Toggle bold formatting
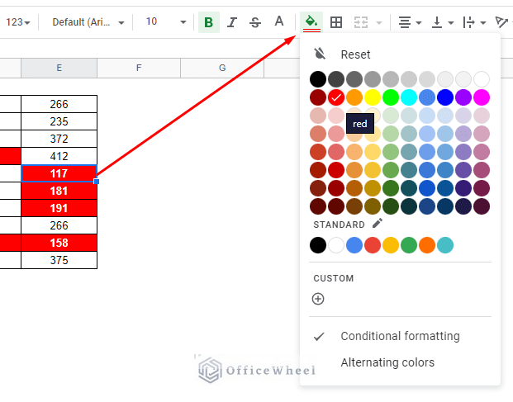 coord(209,22)
